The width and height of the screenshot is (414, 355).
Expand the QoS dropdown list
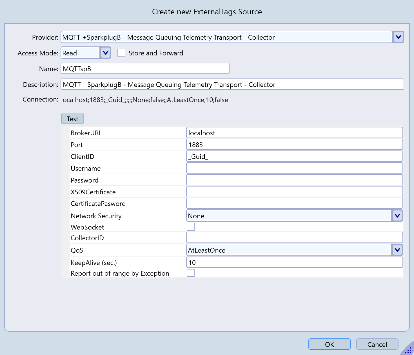(x=397, y=250)
